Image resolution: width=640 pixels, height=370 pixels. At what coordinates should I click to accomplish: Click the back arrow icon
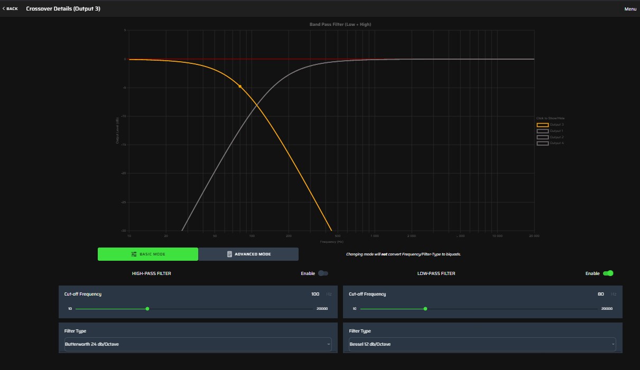pos(4,8)
